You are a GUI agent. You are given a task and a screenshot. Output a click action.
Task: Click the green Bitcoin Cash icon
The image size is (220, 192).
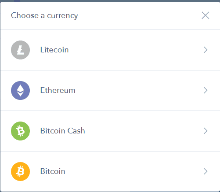[x=20, y=131]
